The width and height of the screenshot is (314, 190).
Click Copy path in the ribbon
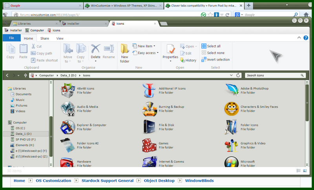pos(42,53)
